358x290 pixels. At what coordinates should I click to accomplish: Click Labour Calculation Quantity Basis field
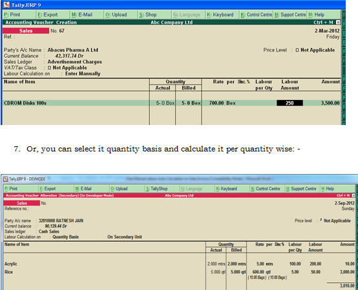point(65,237)
